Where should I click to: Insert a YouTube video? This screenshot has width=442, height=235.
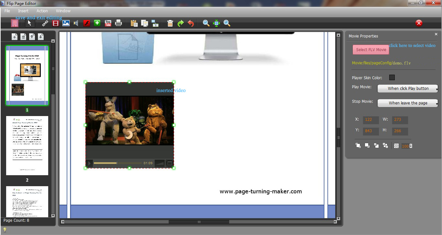coord(108,23)
